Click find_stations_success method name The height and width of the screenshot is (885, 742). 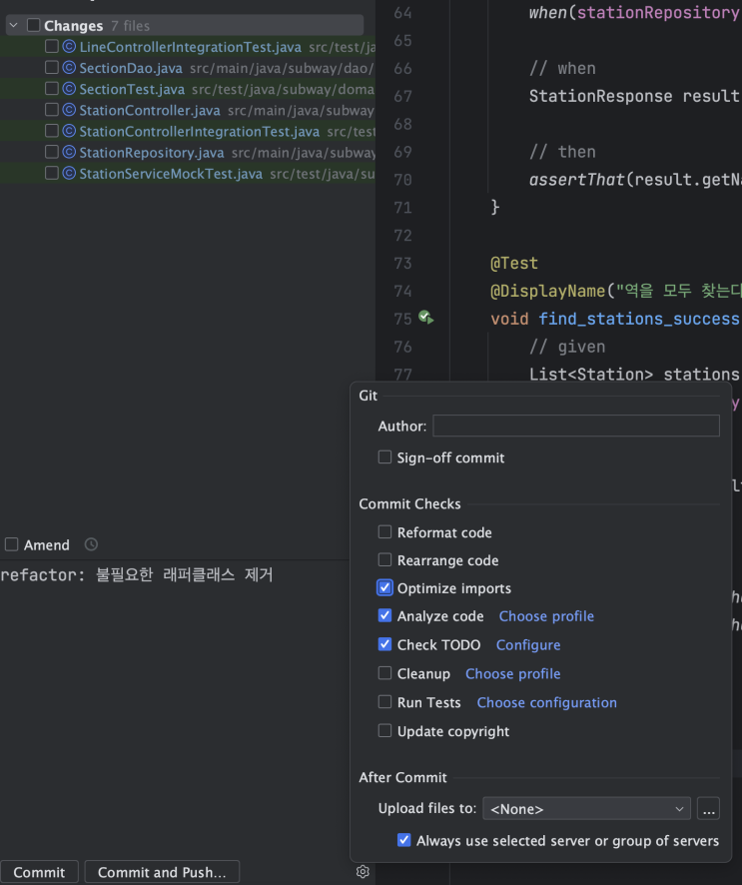(639, 319)
